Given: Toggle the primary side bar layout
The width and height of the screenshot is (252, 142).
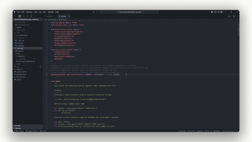Looking at the screenshot, I should point(212,12).
